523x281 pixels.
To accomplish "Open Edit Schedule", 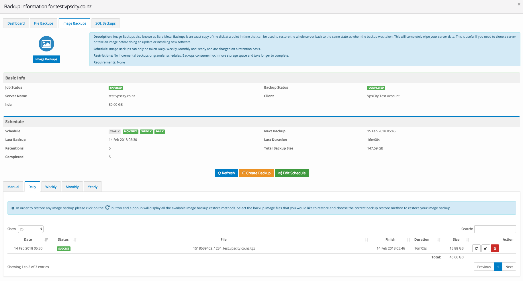I will point(292,173).
